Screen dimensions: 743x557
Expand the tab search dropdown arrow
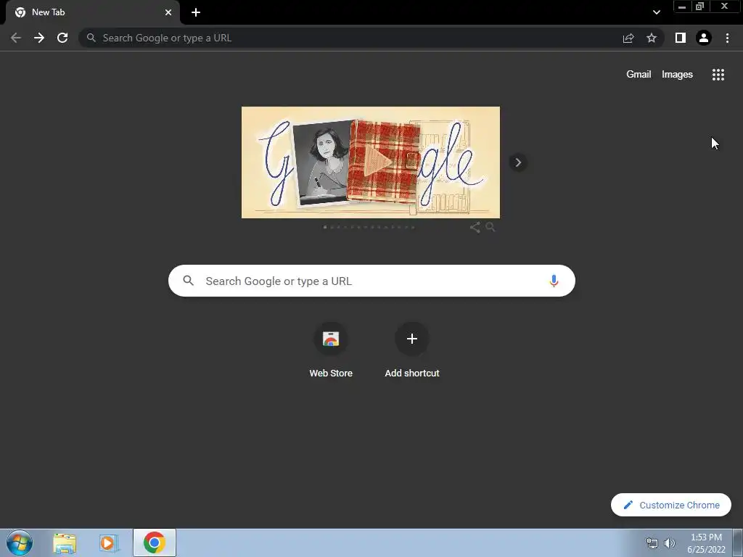(656, 12)
